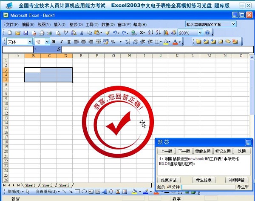
Task: Open the 文件(F) menu
Action: [12, 24]
